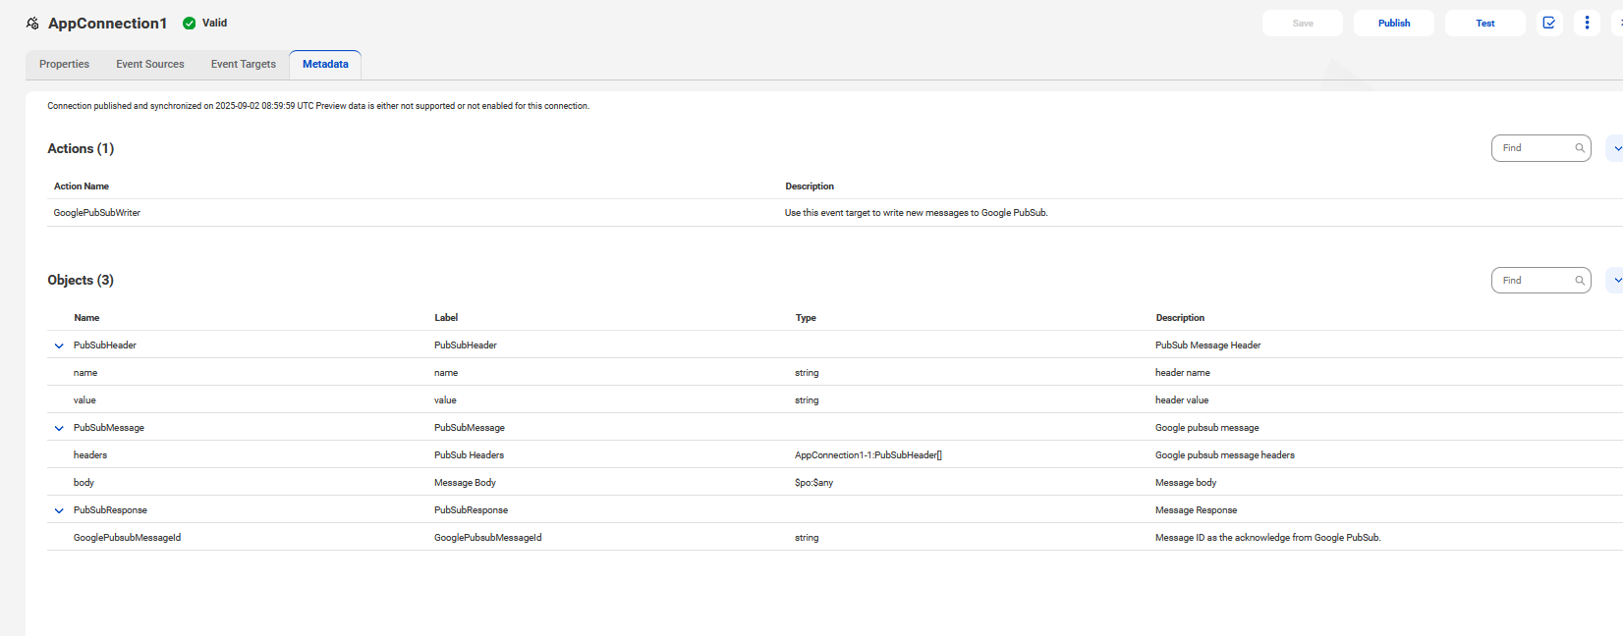1623x636 pixels.
Task: Click 'Google pubsub message headers' description
Action: [1225, 455]
